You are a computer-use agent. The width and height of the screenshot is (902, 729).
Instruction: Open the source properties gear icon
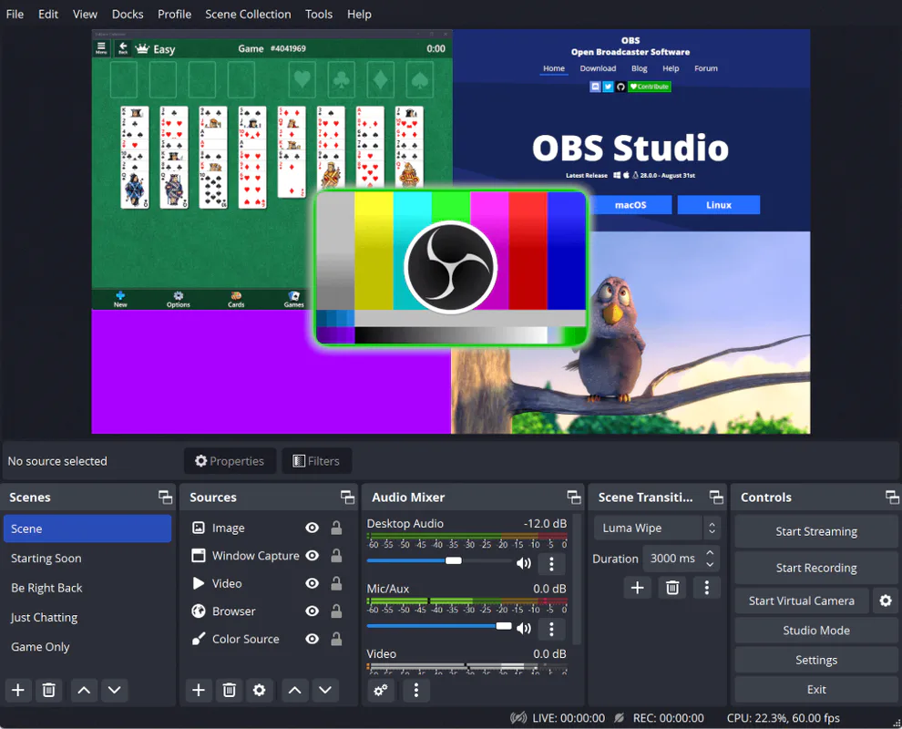[x=260, y=690]
